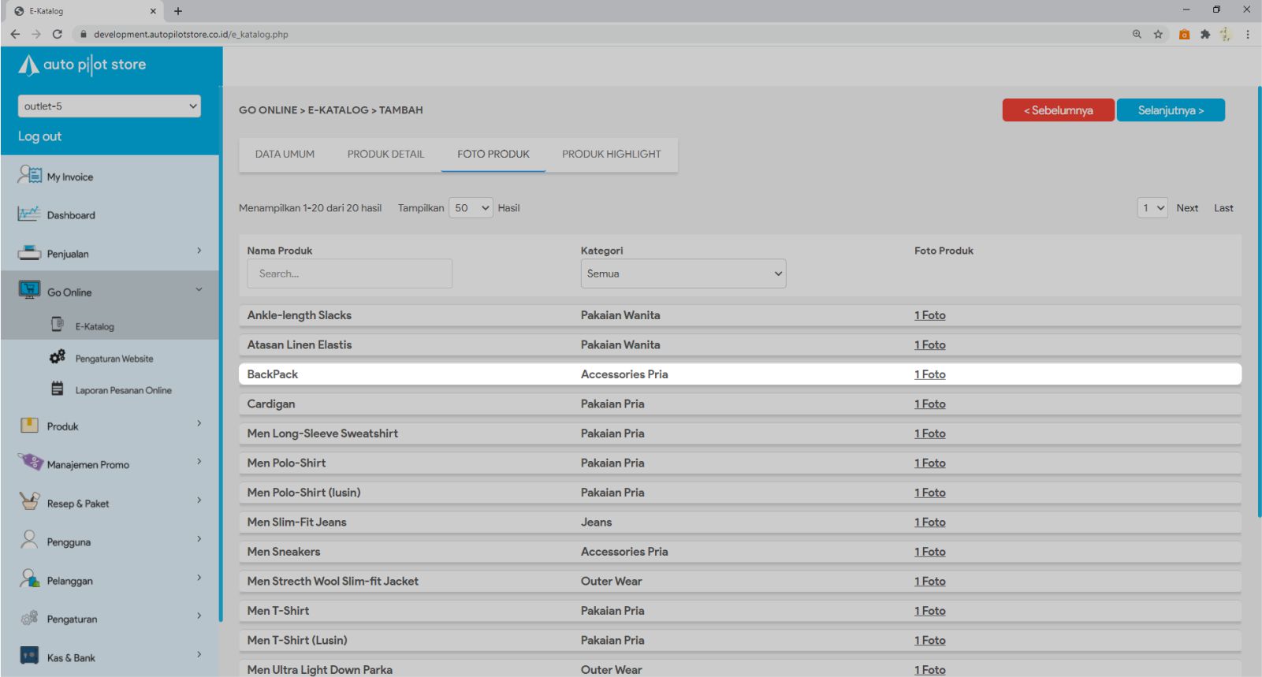Click the Penjualan cash register icon
The image size is (1262, 677).
[29, 253]
